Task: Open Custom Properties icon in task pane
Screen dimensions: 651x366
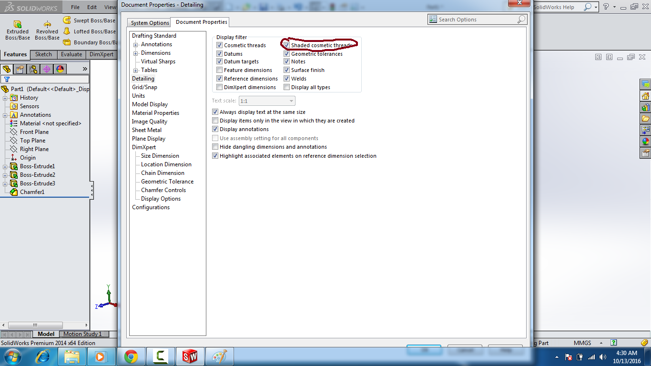Action: [646, 153]
